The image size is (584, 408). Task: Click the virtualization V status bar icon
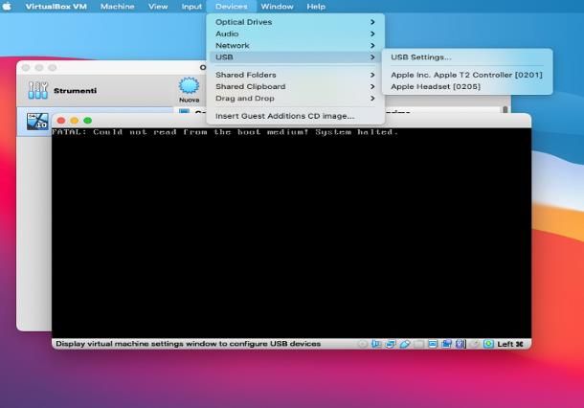tap(460, 344)
